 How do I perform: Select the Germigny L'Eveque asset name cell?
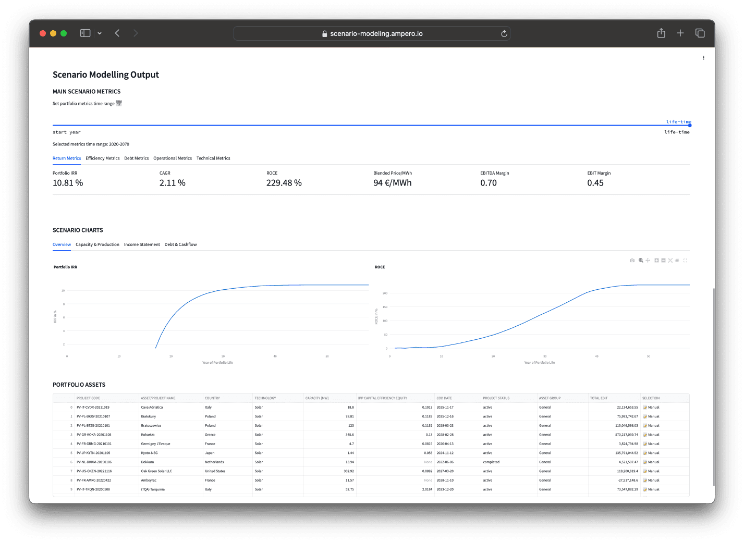click(171, 444)
